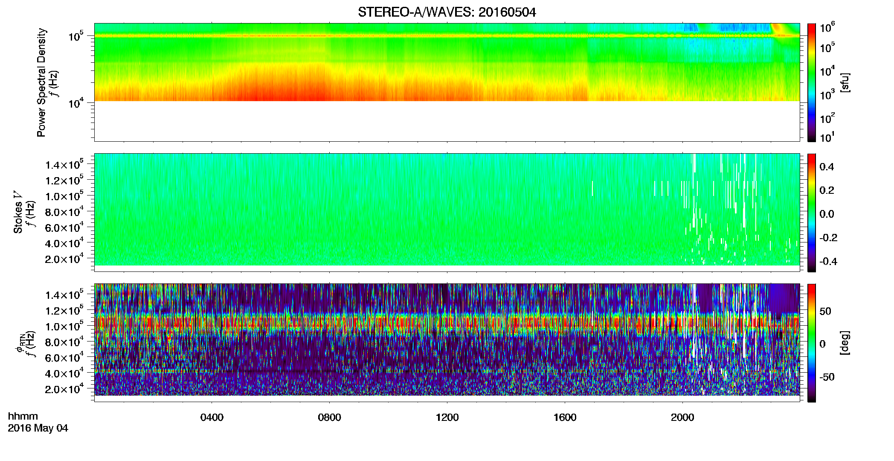Click the power spectral density spectrogram panel
The width and height of the screenshot is (894, 461).
coord(447,82)
